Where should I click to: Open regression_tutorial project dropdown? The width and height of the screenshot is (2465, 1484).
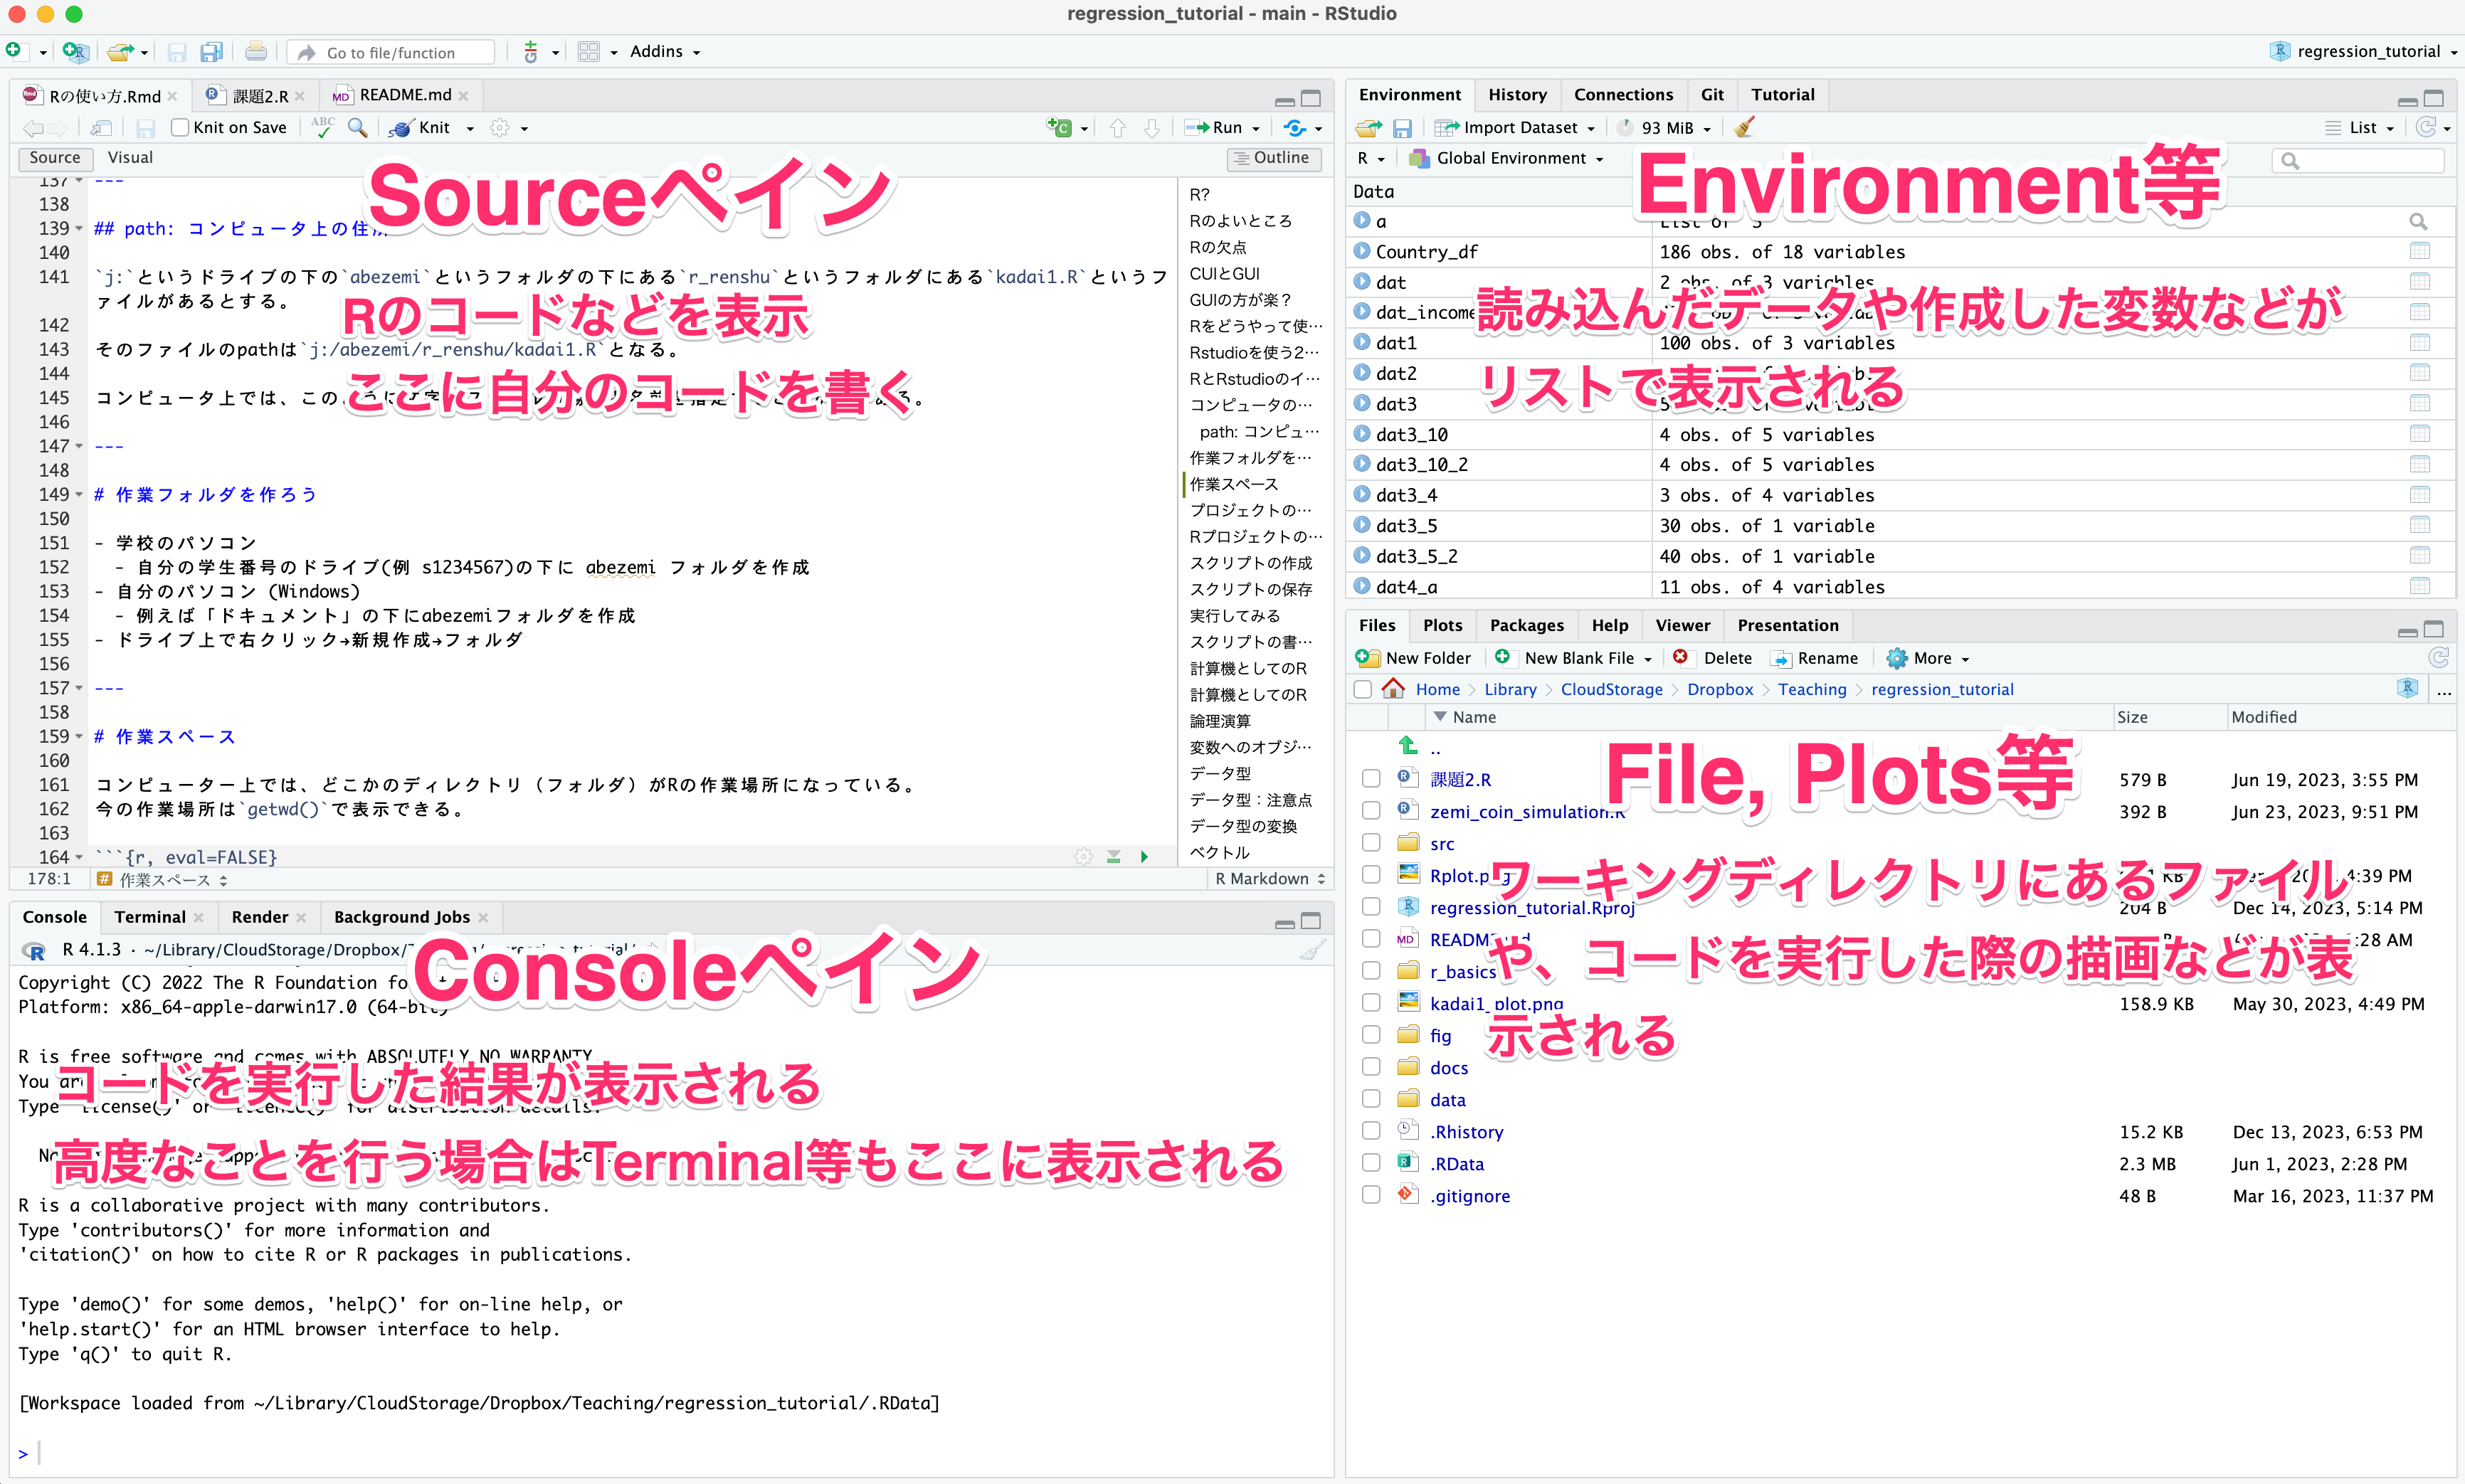2364,51
